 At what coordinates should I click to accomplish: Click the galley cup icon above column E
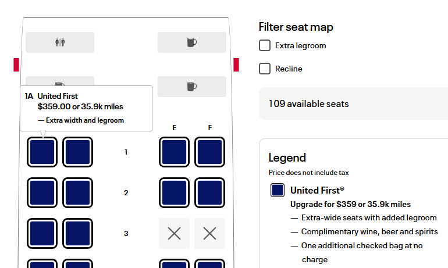[x=191, y=87]
